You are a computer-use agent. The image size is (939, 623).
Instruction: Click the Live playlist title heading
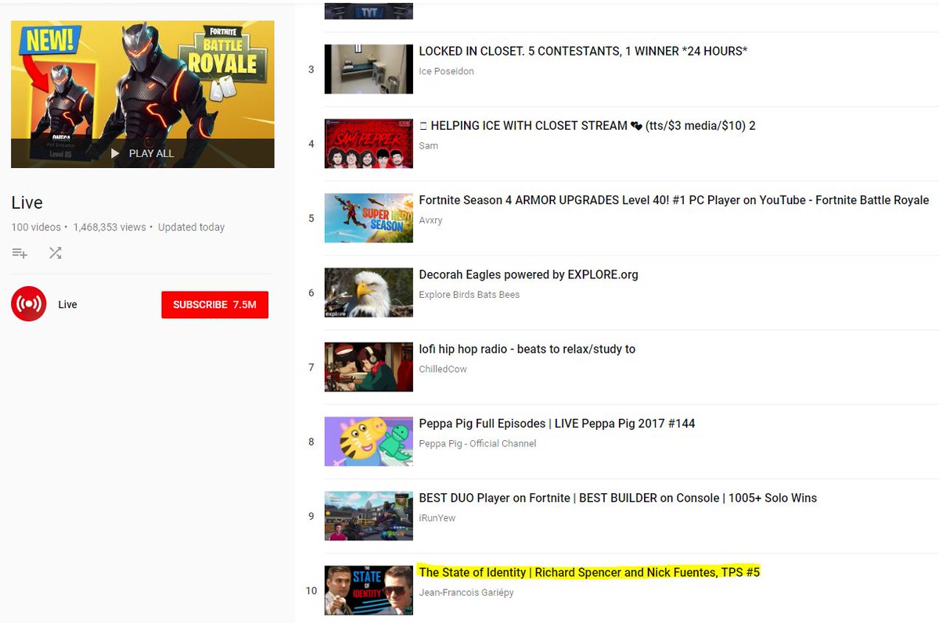(27, 203)
